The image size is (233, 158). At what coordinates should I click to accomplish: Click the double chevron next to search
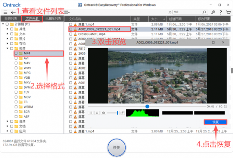(x=170, y=12)
